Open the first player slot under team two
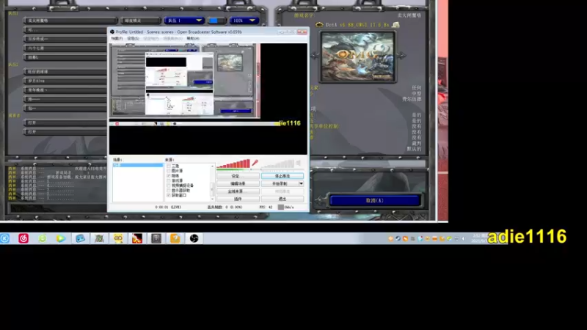This screenshot has height=330, width=587. click(x=65, y=71)
